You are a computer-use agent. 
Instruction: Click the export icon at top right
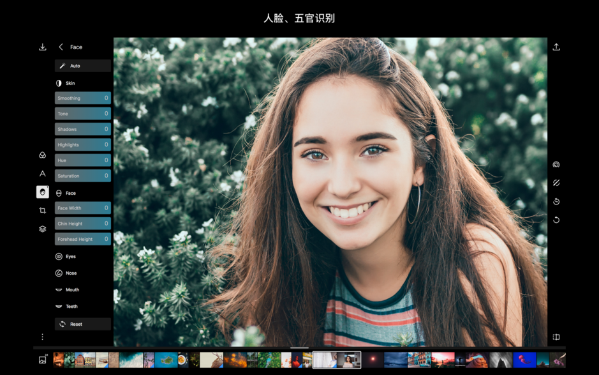(x=556, y=47)
